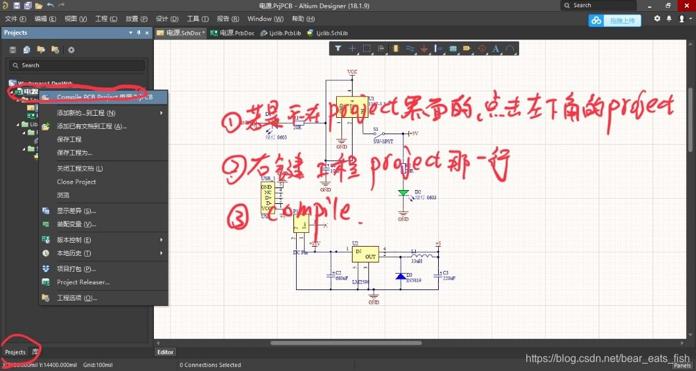Click the open folder icon in the title bar
This screenshot has height=371, width=696.
pyautogui.click(x=39, y=6)
